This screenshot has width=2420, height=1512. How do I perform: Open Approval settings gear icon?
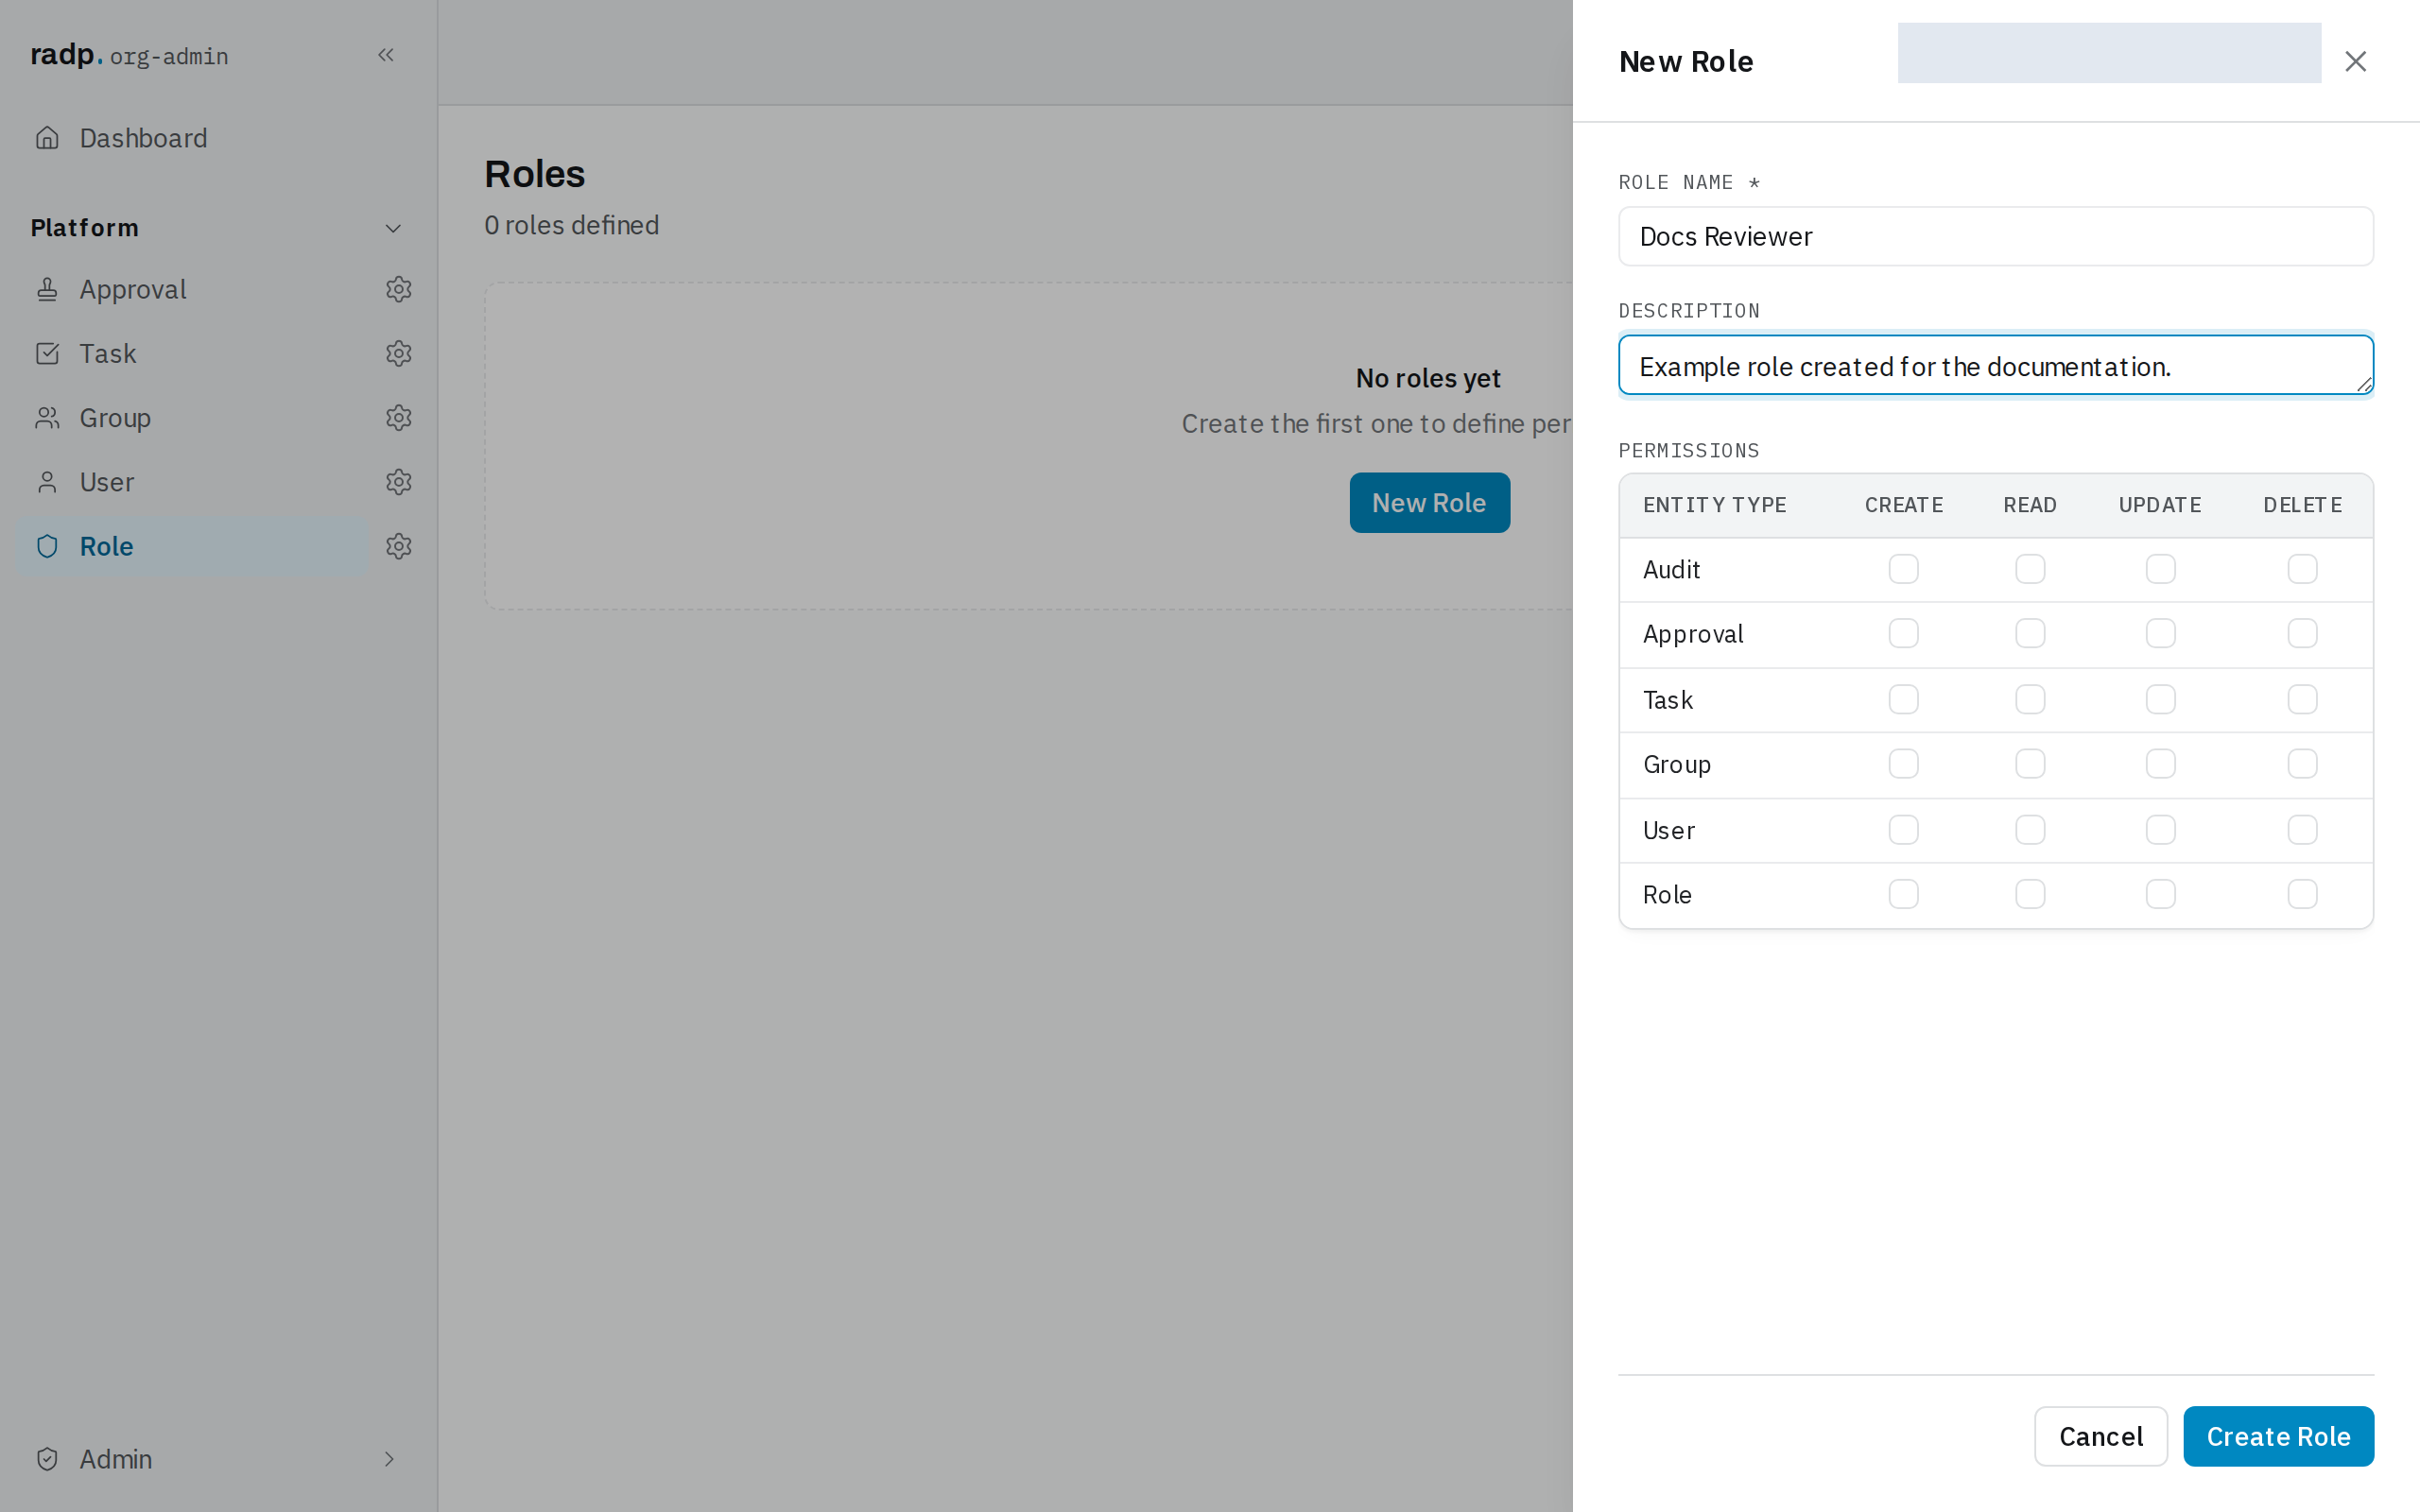399,289
